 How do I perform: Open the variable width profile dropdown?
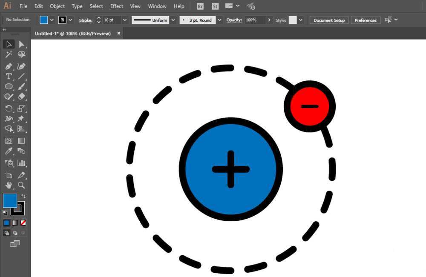pyautogui.click(x=173, y=20)
